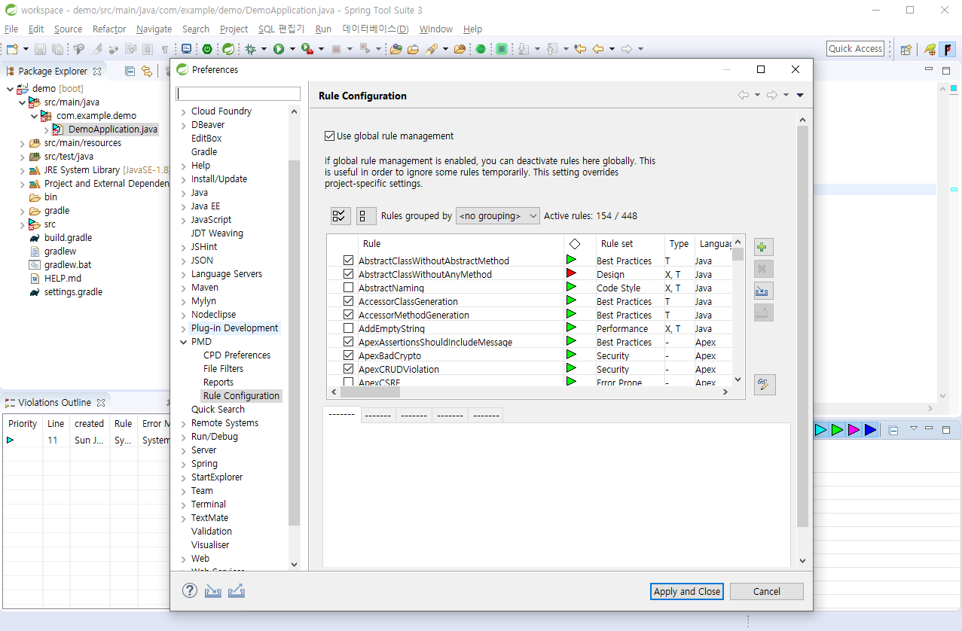962x631 pixels.
Task: Open the File menu
Action: pyautogui.click(x=11, y=29)
